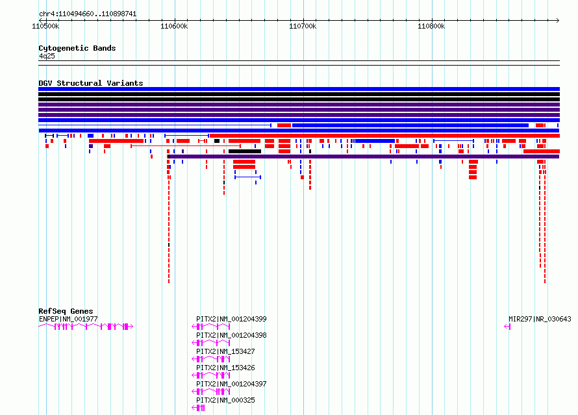The height and width of the screenshot is (415, 578).
Task: Click the 4q25 band label
Action: tap(47, 56)
